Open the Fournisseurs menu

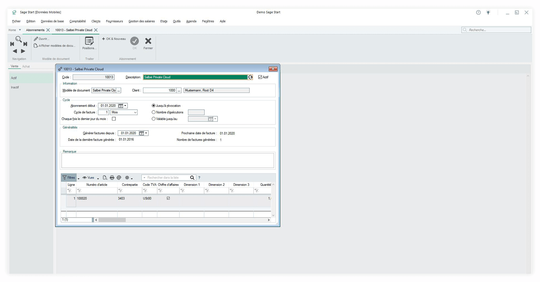pos(114,21)
